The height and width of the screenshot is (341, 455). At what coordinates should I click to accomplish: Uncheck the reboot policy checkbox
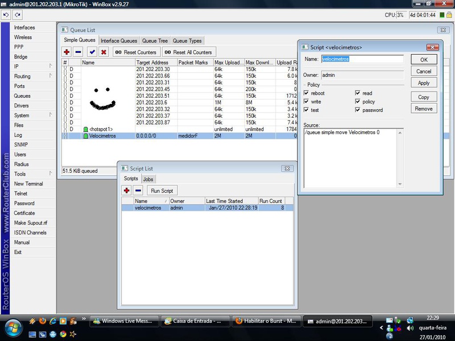[x=307, y=93]
